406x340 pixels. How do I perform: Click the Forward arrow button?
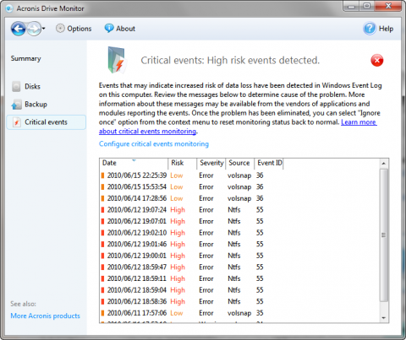34,29
